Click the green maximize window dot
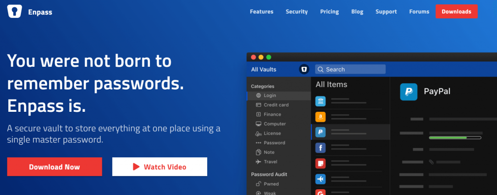The height and width of the screenshot is (195, 497). click(268, 57)
